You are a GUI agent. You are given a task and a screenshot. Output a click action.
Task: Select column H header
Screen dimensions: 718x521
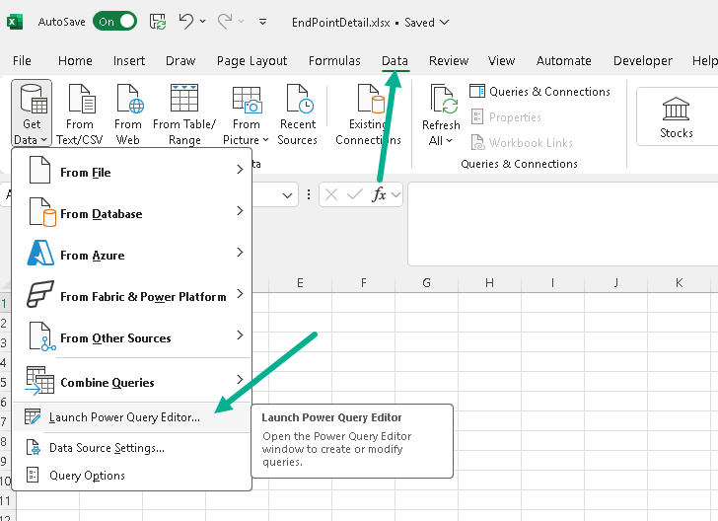[489, 283]
